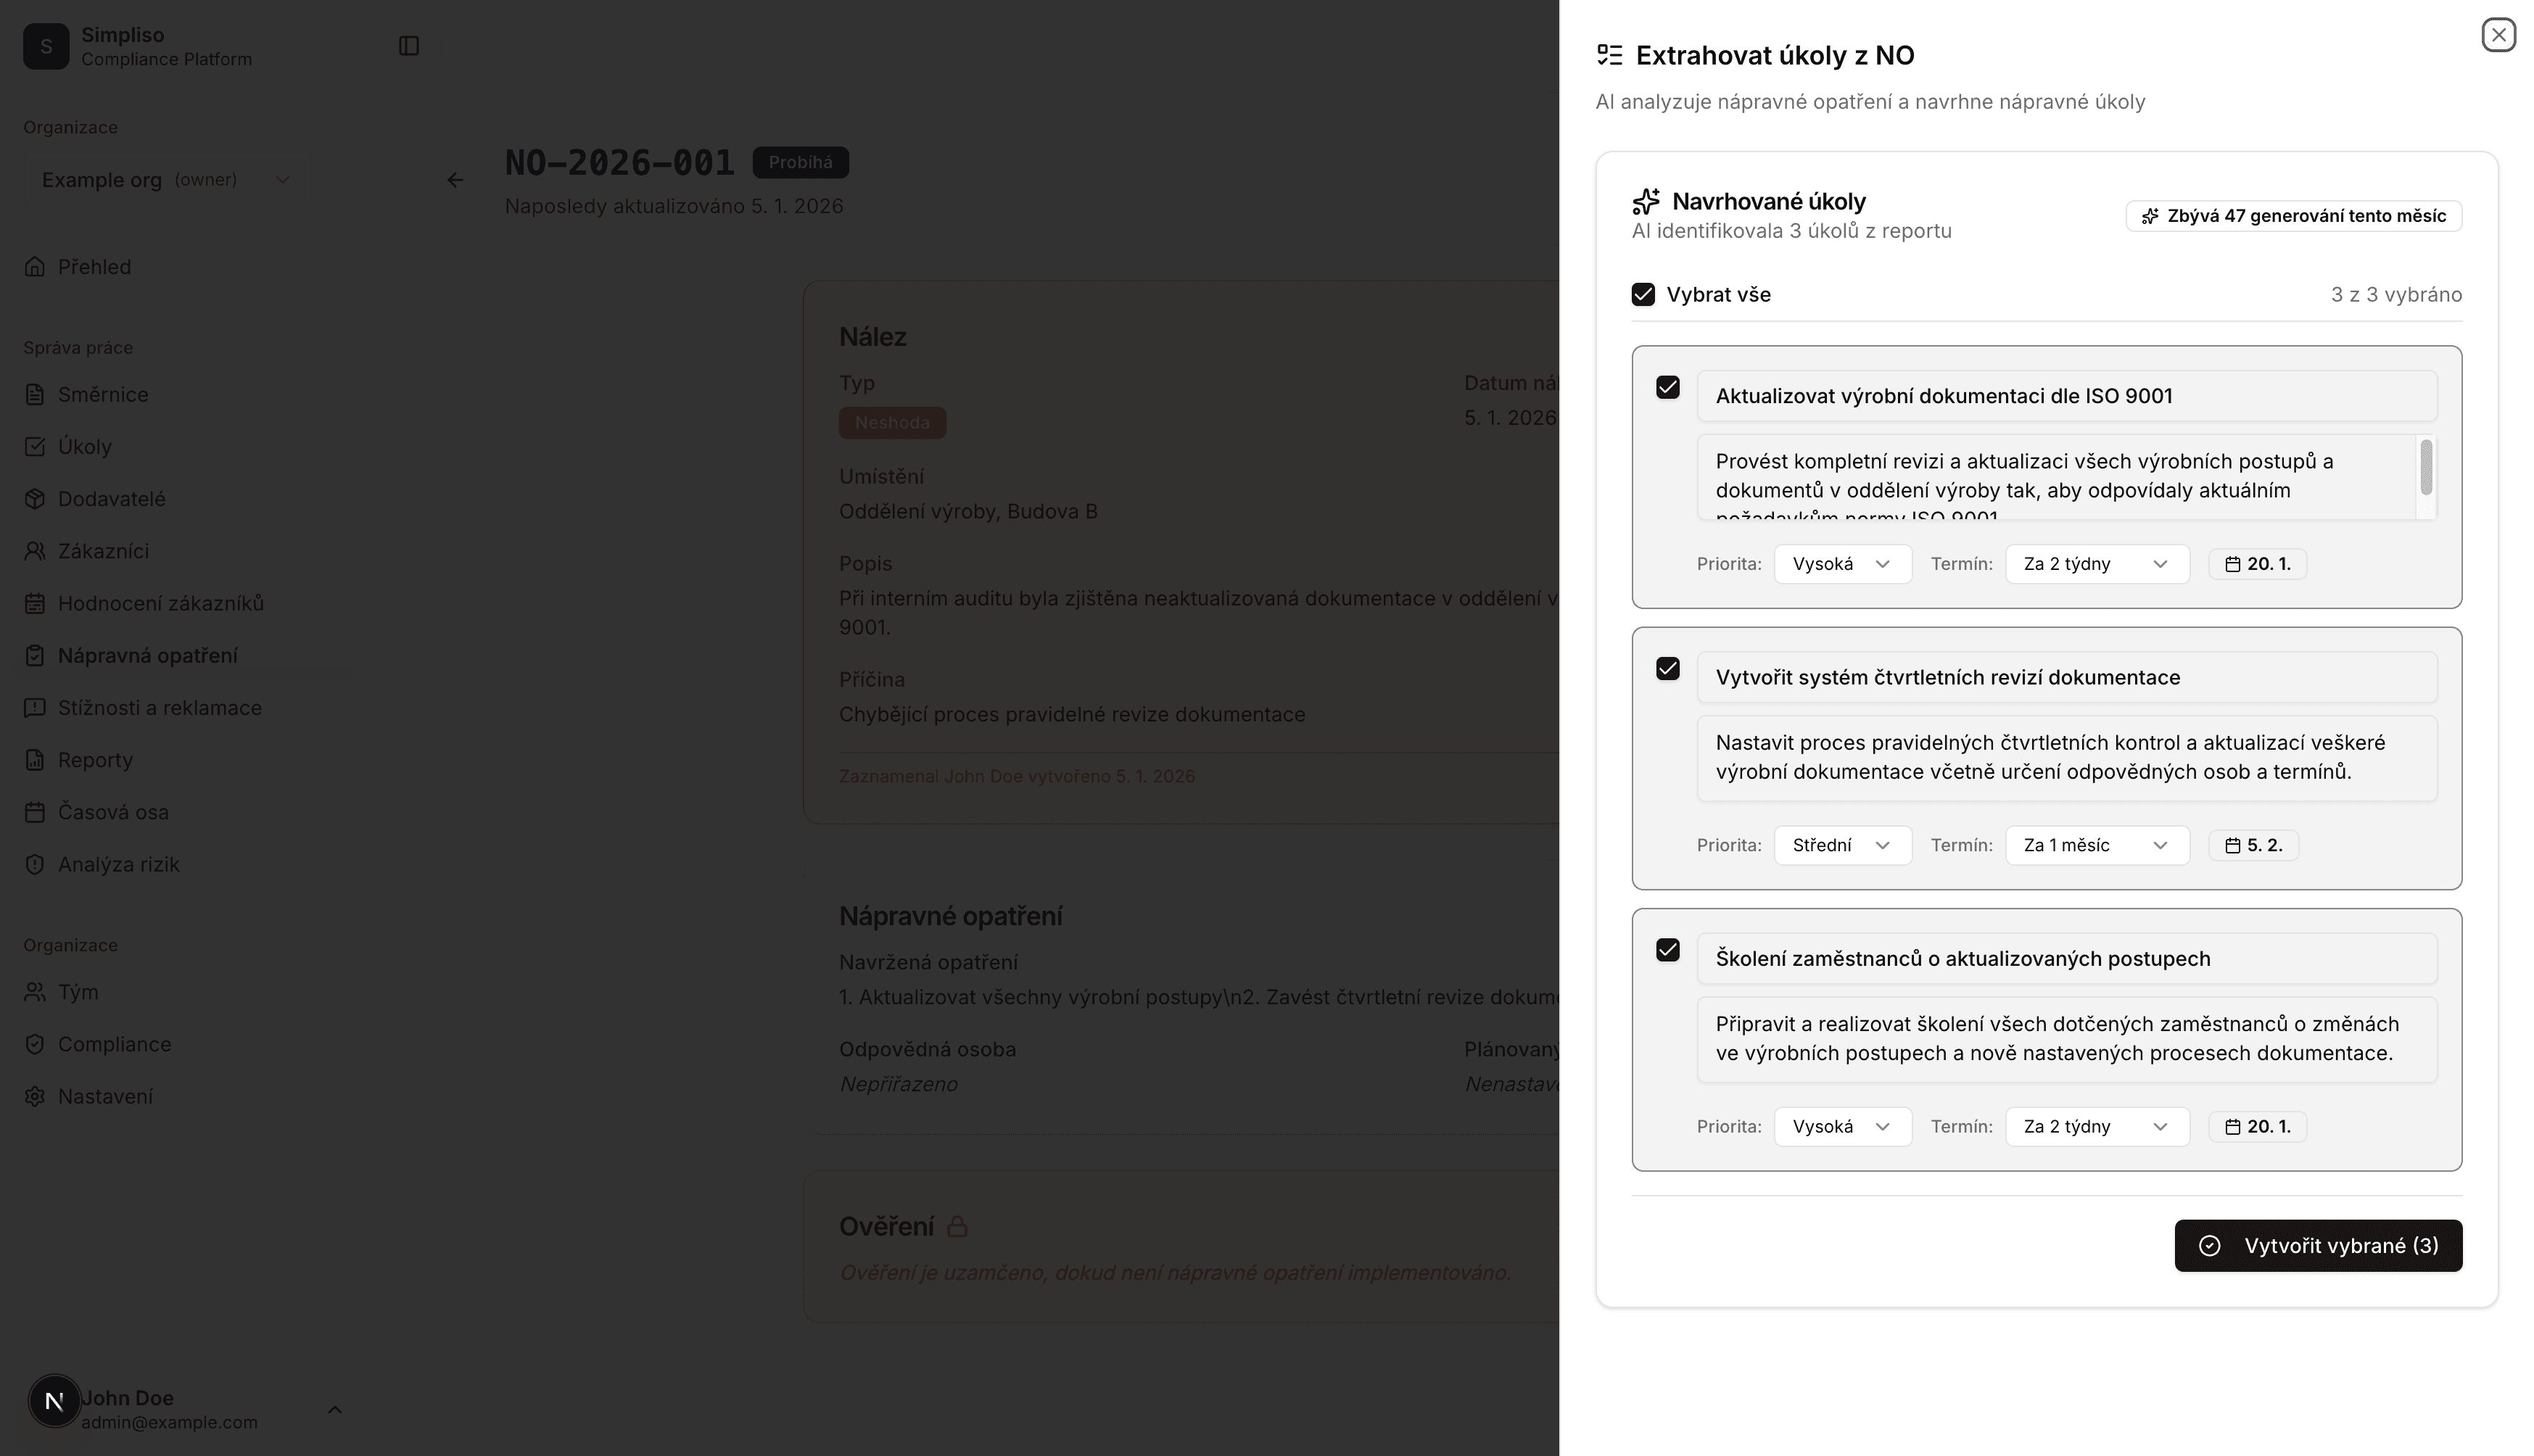The height and width of the screenshot is (1456, 2534).
Task: Click the Analýza rizik shield icon
Action: [35, 864]
